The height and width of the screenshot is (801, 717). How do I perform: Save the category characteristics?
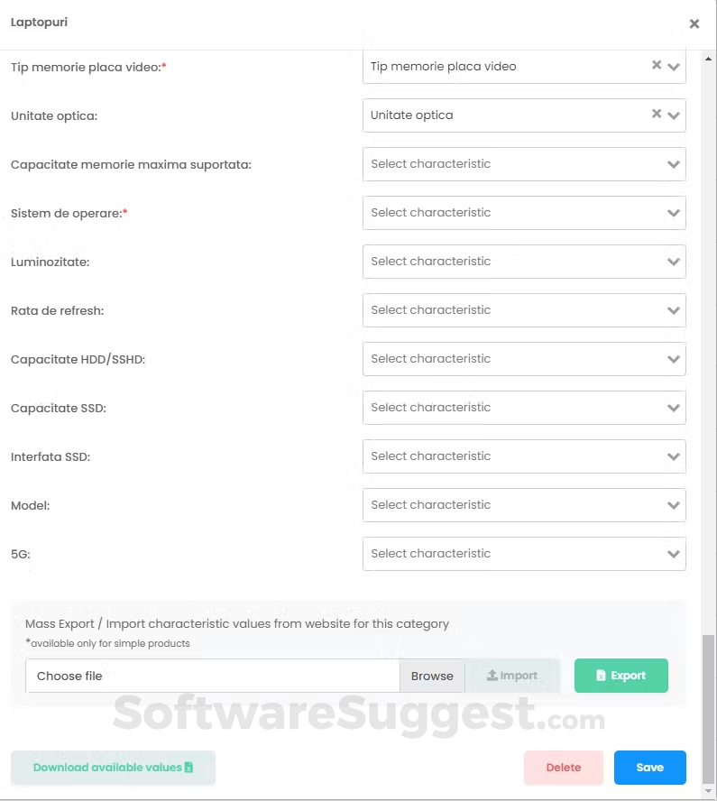click(649, 768)
